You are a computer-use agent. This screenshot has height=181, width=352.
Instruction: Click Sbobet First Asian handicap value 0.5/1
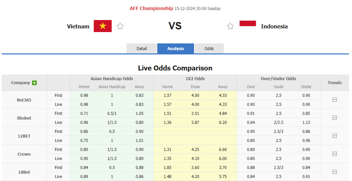coord(112,114)
